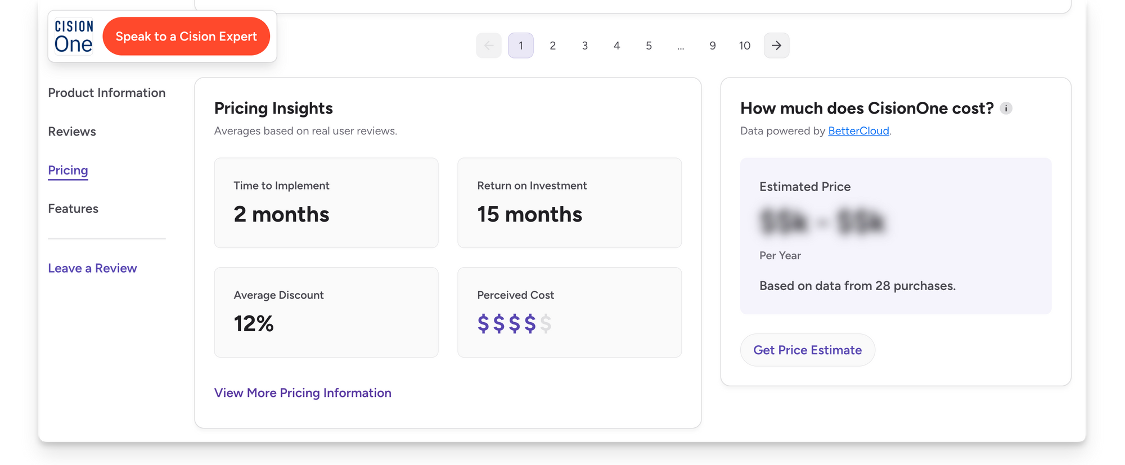Click the previous page arrow
Image resolution: width=1125 pixels, height=465 pixels.
tap(488, 46)
